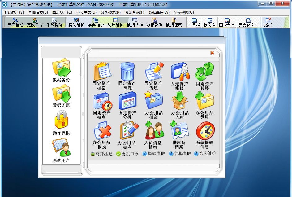Open the 数据维护(W) menu
The height and width of the screenshot is (197, 292).
click(159, 12)
